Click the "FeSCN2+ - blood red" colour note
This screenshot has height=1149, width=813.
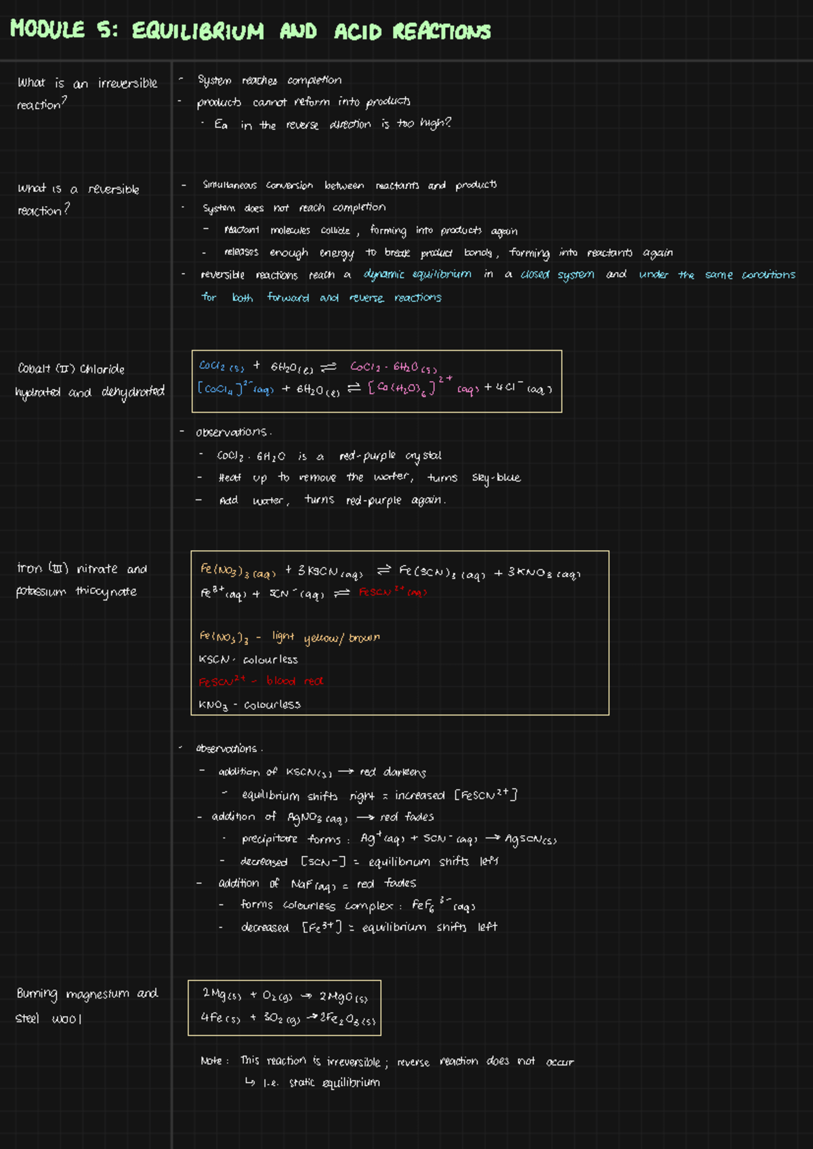(x=261, y=681)
